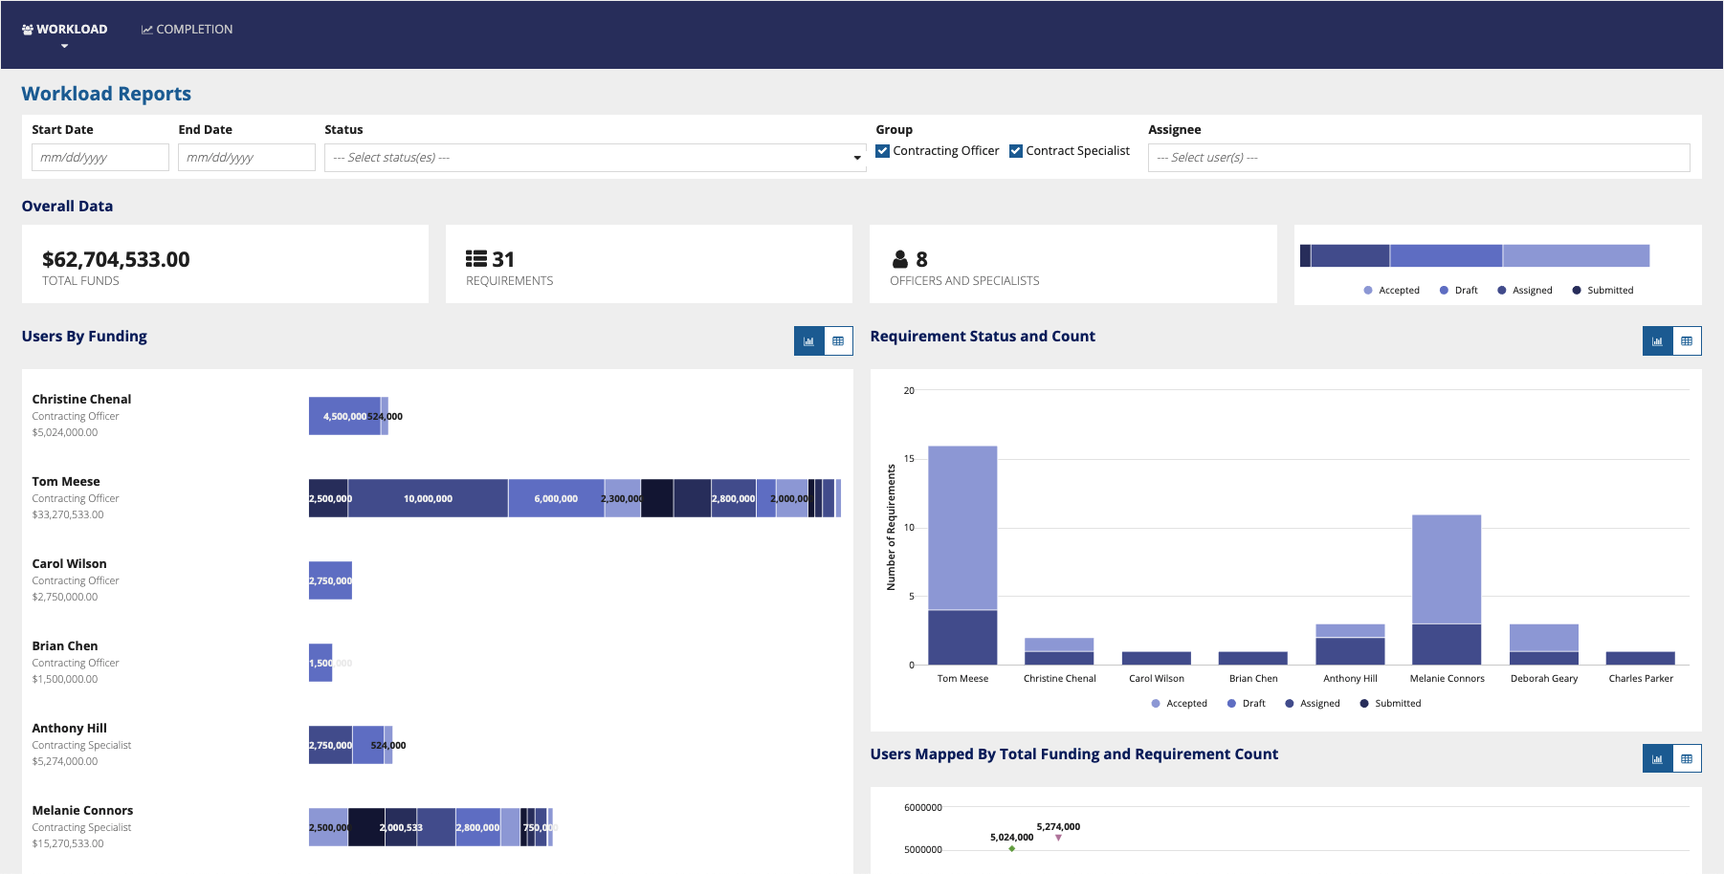
Task: Toggle Accepted in requirement chart legend
Action: (x=1180, y=704)
